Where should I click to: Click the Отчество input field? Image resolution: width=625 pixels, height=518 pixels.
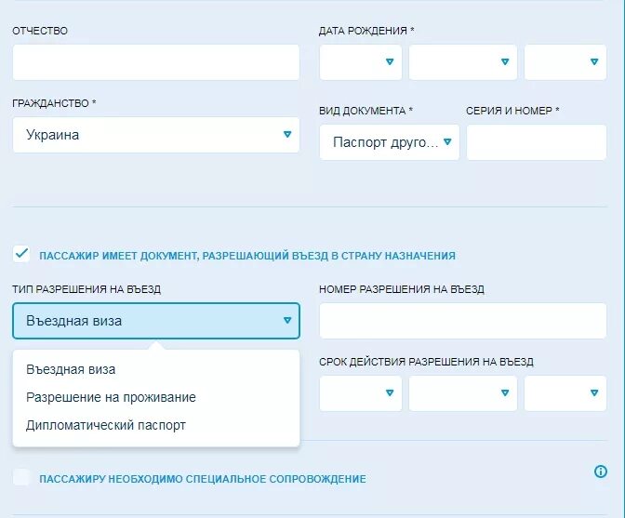click(x=156, y=62)
